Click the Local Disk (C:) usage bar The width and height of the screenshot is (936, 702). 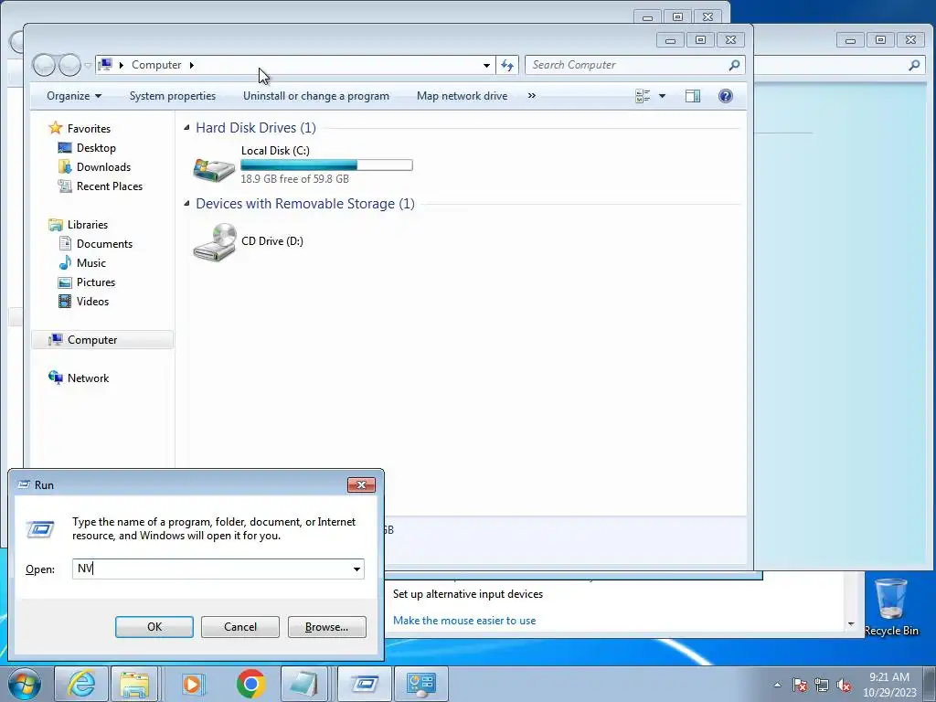click(326, 165)
